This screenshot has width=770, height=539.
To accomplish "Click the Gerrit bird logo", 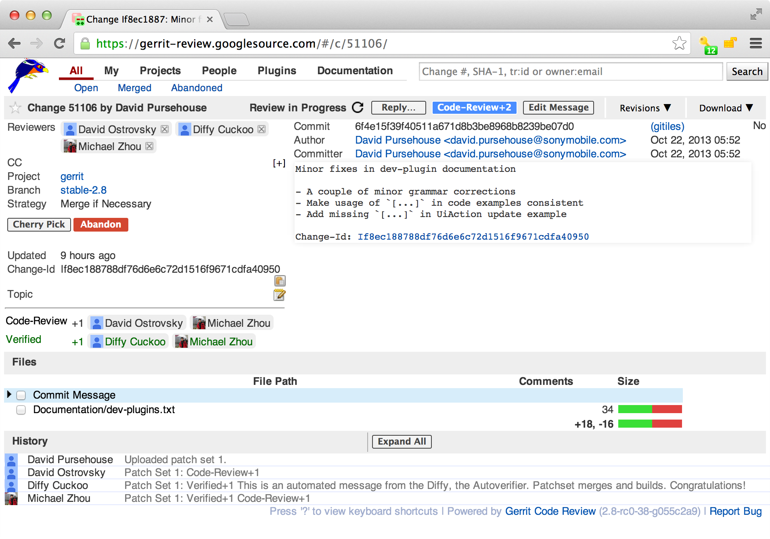I will click(x=27, y=75).
